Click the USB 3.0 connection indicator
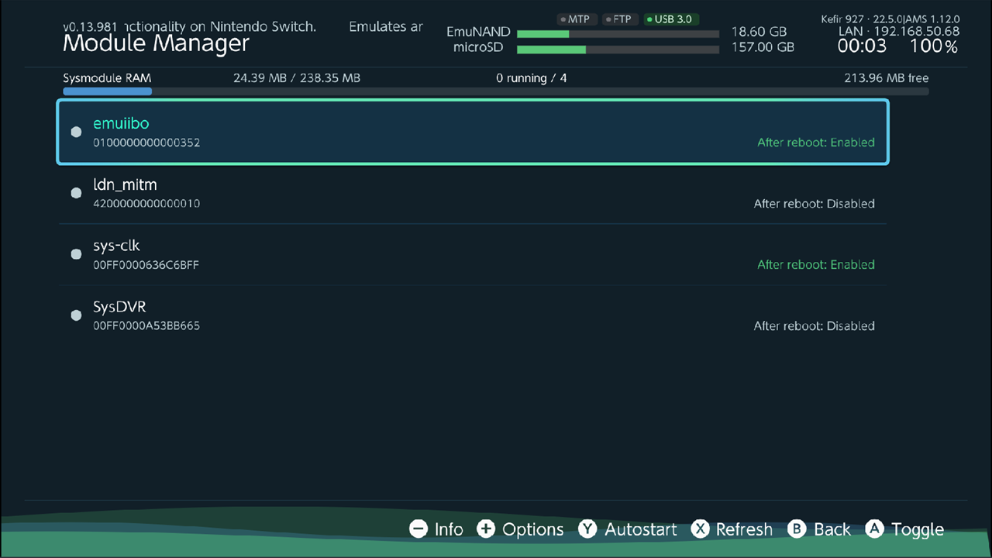The image size is (992, 558). coord(671,19)
